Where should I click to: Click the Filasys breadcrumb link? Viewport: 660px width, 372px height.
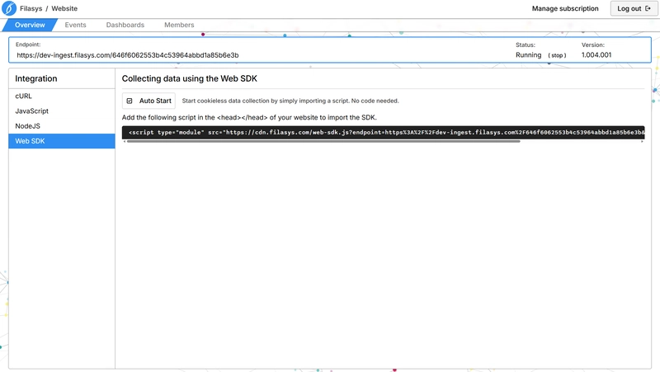(32, 9)
